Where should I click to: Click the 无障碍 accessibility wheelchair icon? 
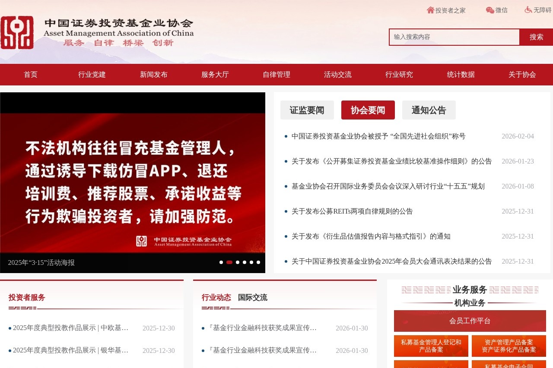528,9
